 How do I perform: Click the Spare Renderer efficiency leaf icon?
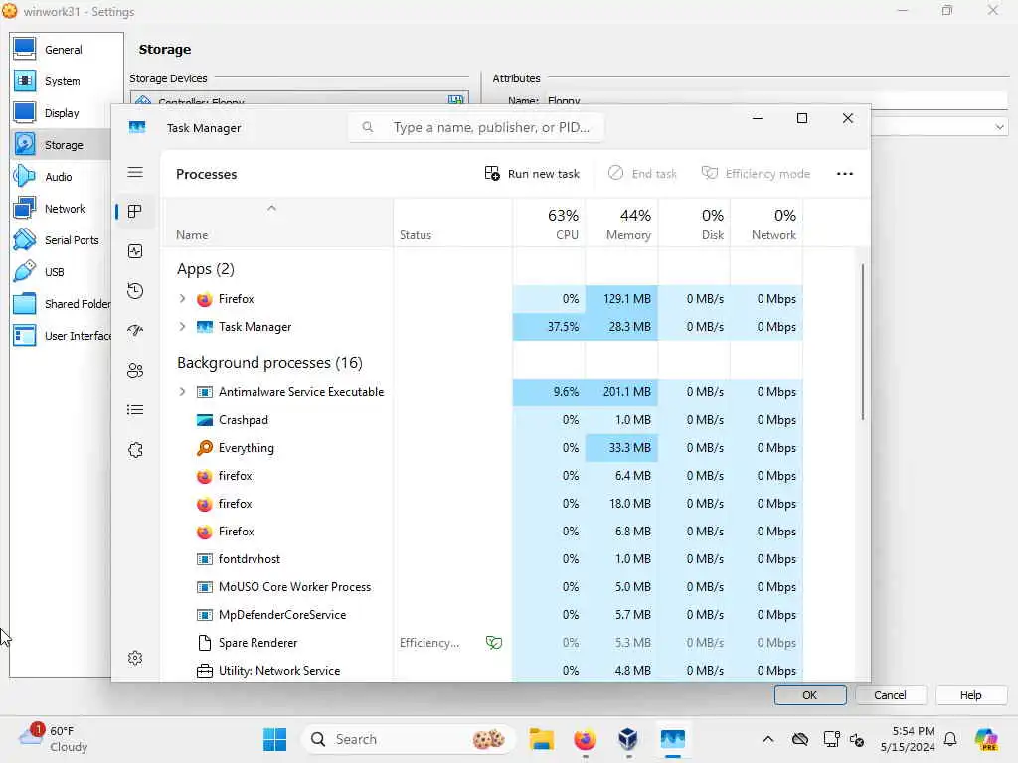pyautogui.click(x=494, y=643)
